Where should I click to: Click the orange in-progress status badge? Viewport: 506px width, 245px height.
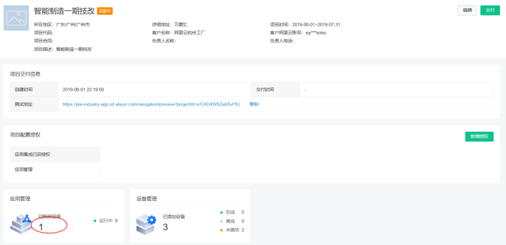pos(105,11)
